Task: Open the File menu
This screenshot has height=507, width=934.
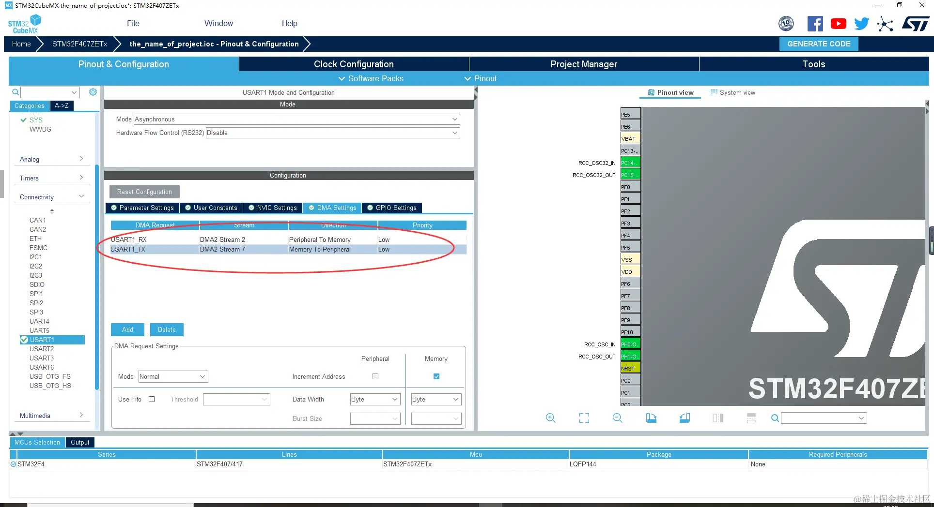Action: click(x=133, y=23)
